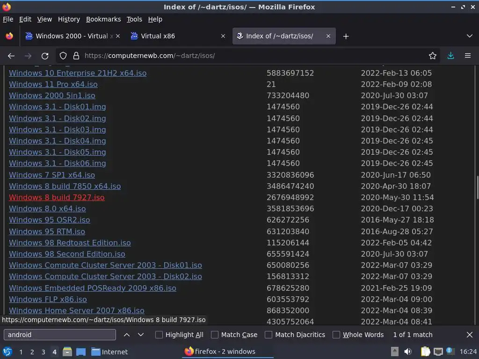The image size is (479, 359).
Task: Open the update notifier tray icon
Action: point(450,351)
